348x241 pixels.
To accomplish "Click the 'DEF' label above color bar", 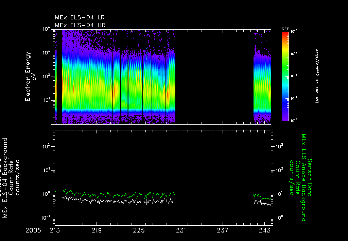I will [x=285, y=29].
